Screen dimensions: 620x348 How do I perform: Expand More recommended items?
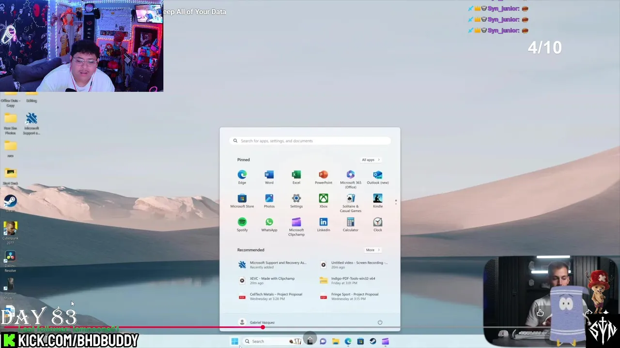pos(372,250)
